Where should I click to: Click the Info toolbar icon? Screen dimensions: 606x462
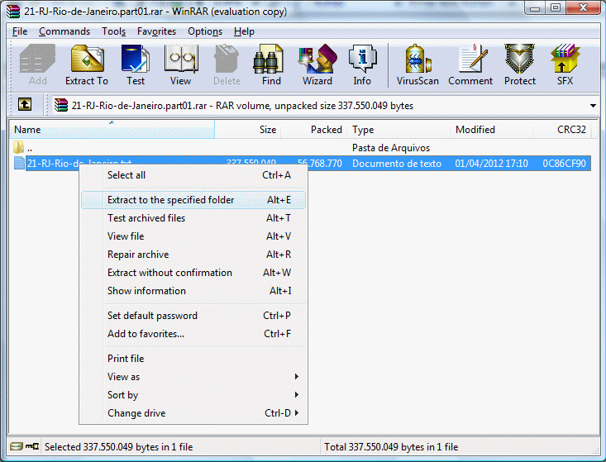[x=362, y=65]
